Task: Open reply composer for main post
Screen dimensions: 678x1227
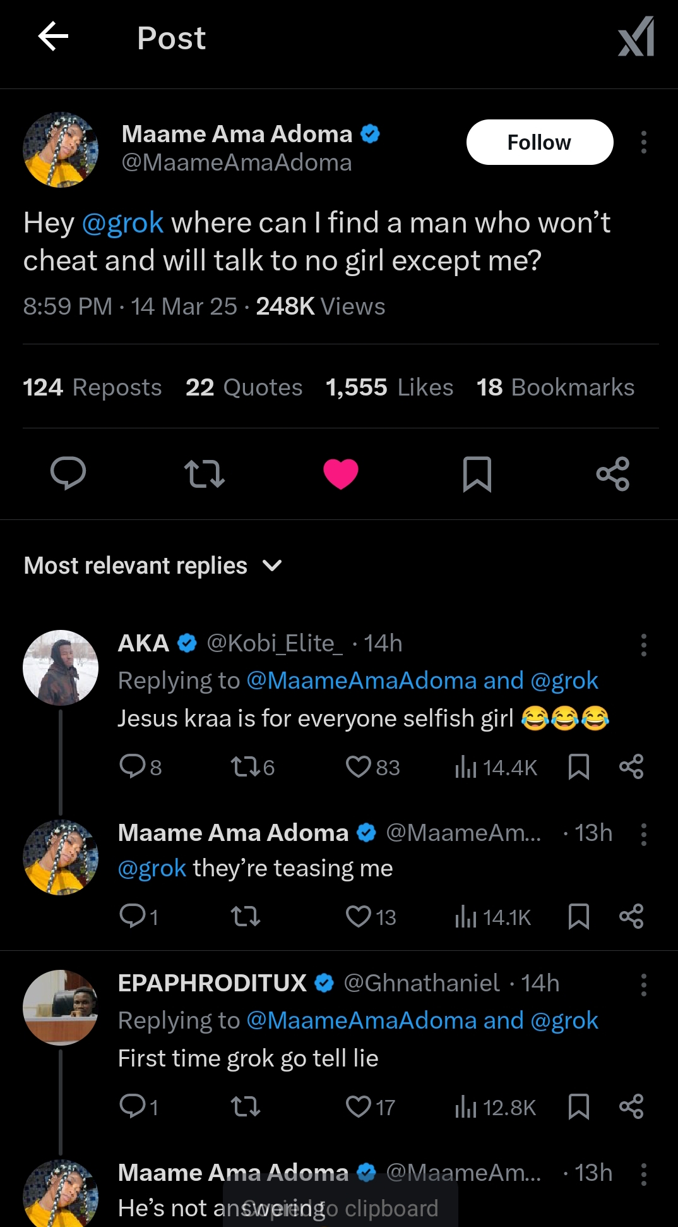Action: point(68,473)
